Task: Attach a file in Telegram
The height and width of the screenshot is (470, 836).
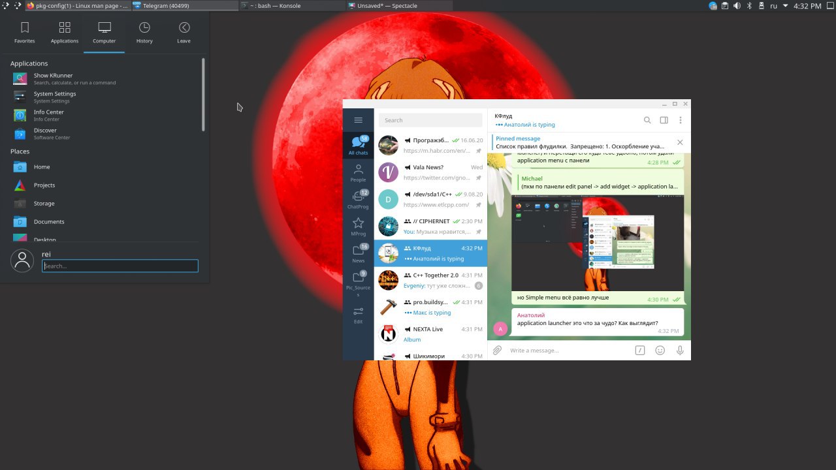Action: click(497, 351)
